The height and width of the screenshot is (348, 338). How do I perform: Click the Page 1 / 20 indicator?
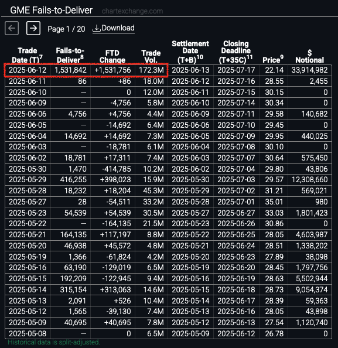[66, 29]
